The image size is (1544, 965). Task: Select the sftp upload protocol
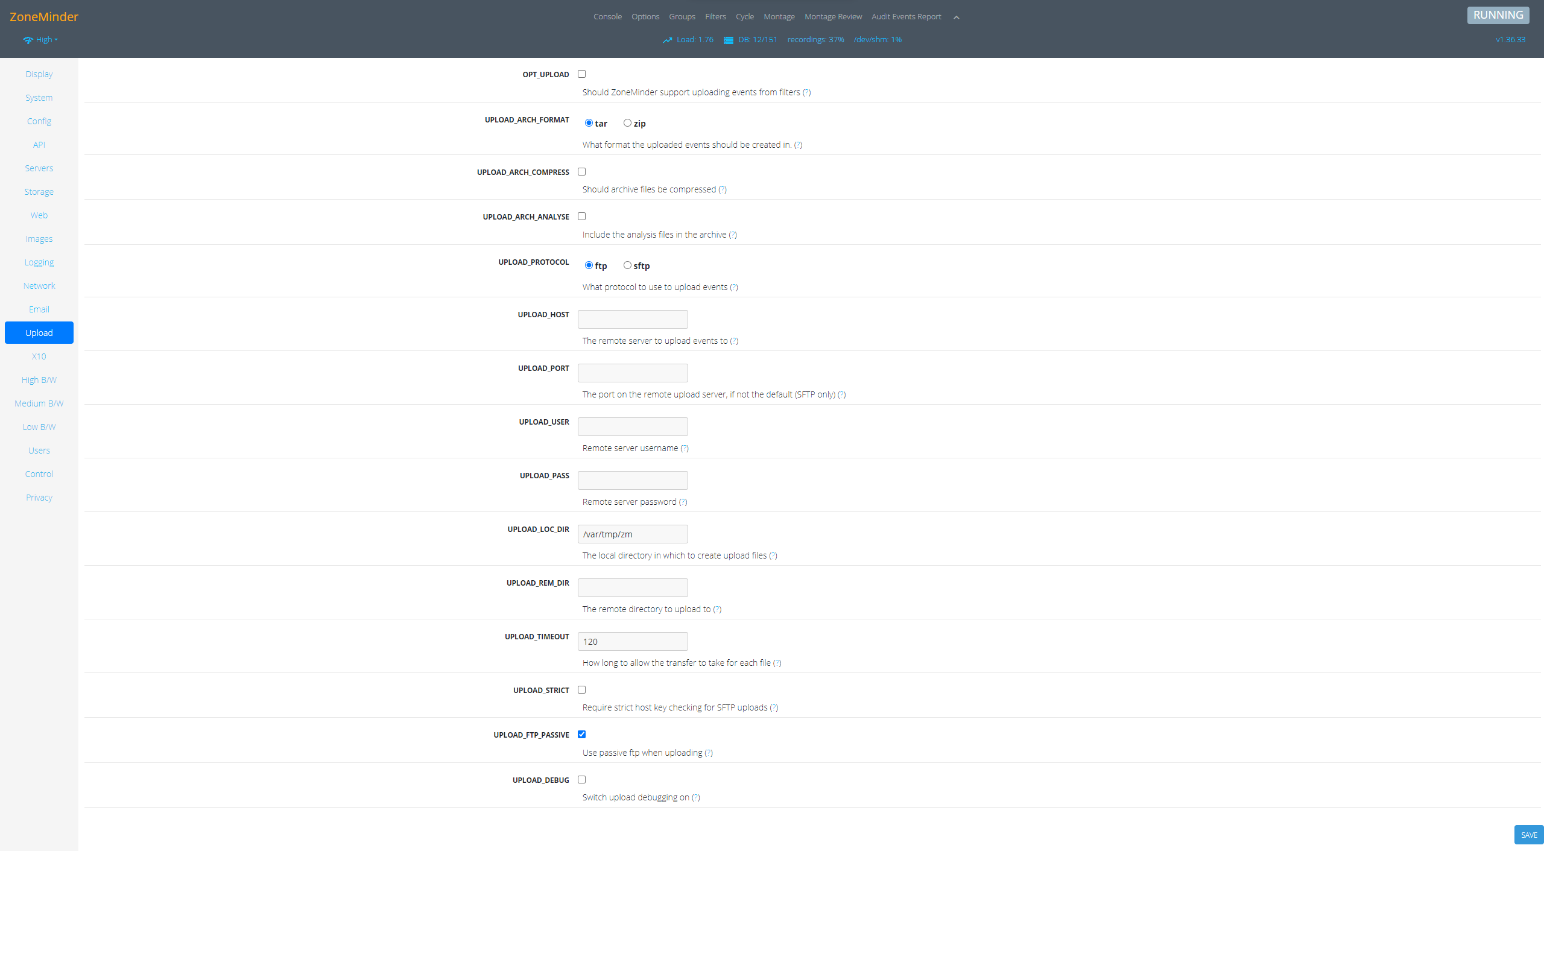point(627,265)
